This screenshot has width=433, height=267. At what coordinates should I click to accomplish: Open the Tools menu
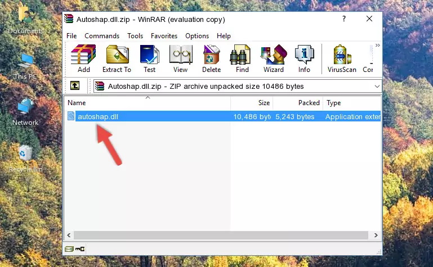click(x=135, y=36)
